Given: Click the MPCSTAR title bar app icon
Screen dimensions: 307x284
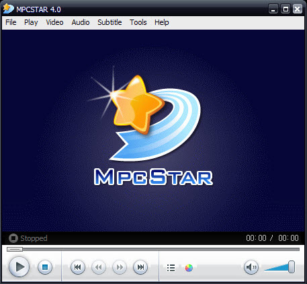Looking at the screenshot, I should click(9, 9).
